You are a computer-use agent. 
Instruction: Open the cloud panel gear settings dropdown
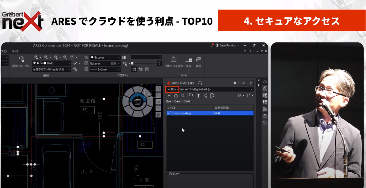236,83
